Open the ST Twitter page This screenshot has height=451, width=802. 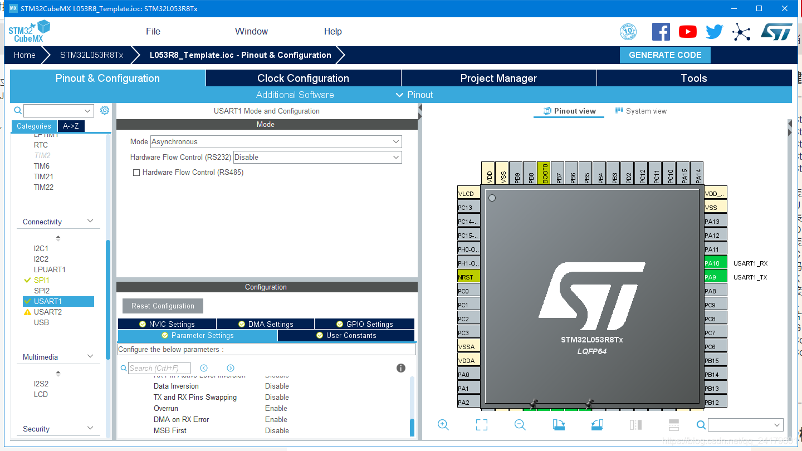715,32
